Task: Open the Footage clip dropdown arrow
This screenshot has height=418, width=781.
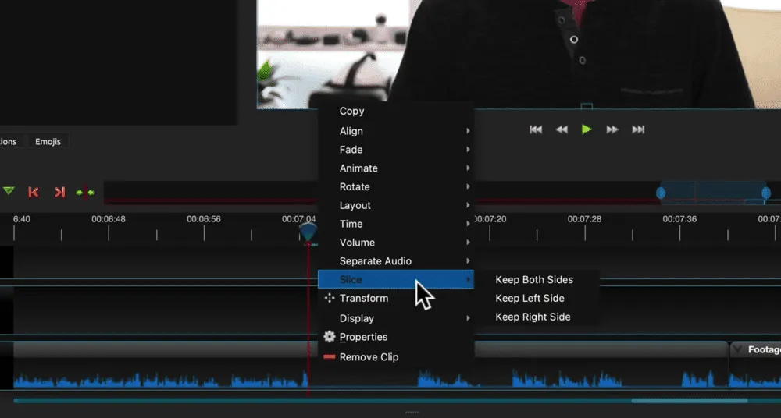Action: [x=736, y=349]
